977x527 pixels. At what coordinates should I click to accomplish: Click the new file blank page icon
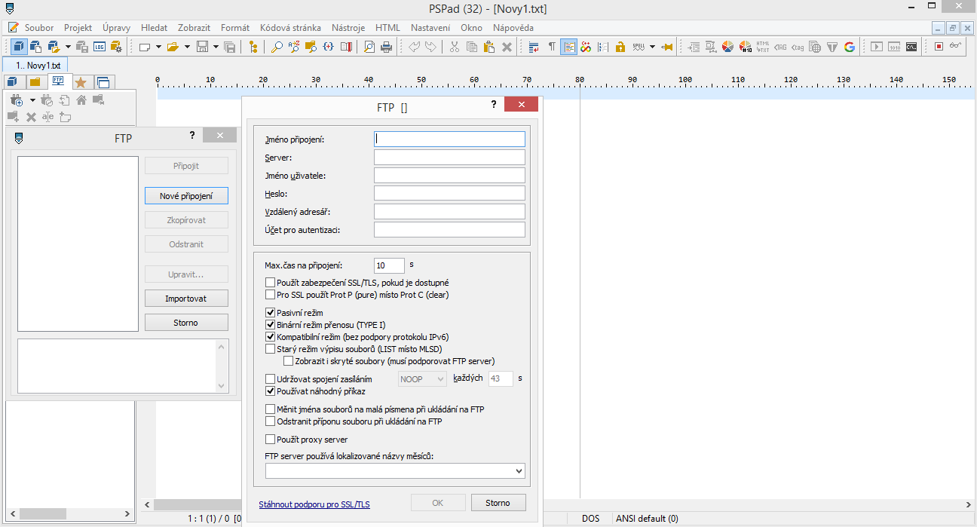pyautogui.click(x=145, y=47)
